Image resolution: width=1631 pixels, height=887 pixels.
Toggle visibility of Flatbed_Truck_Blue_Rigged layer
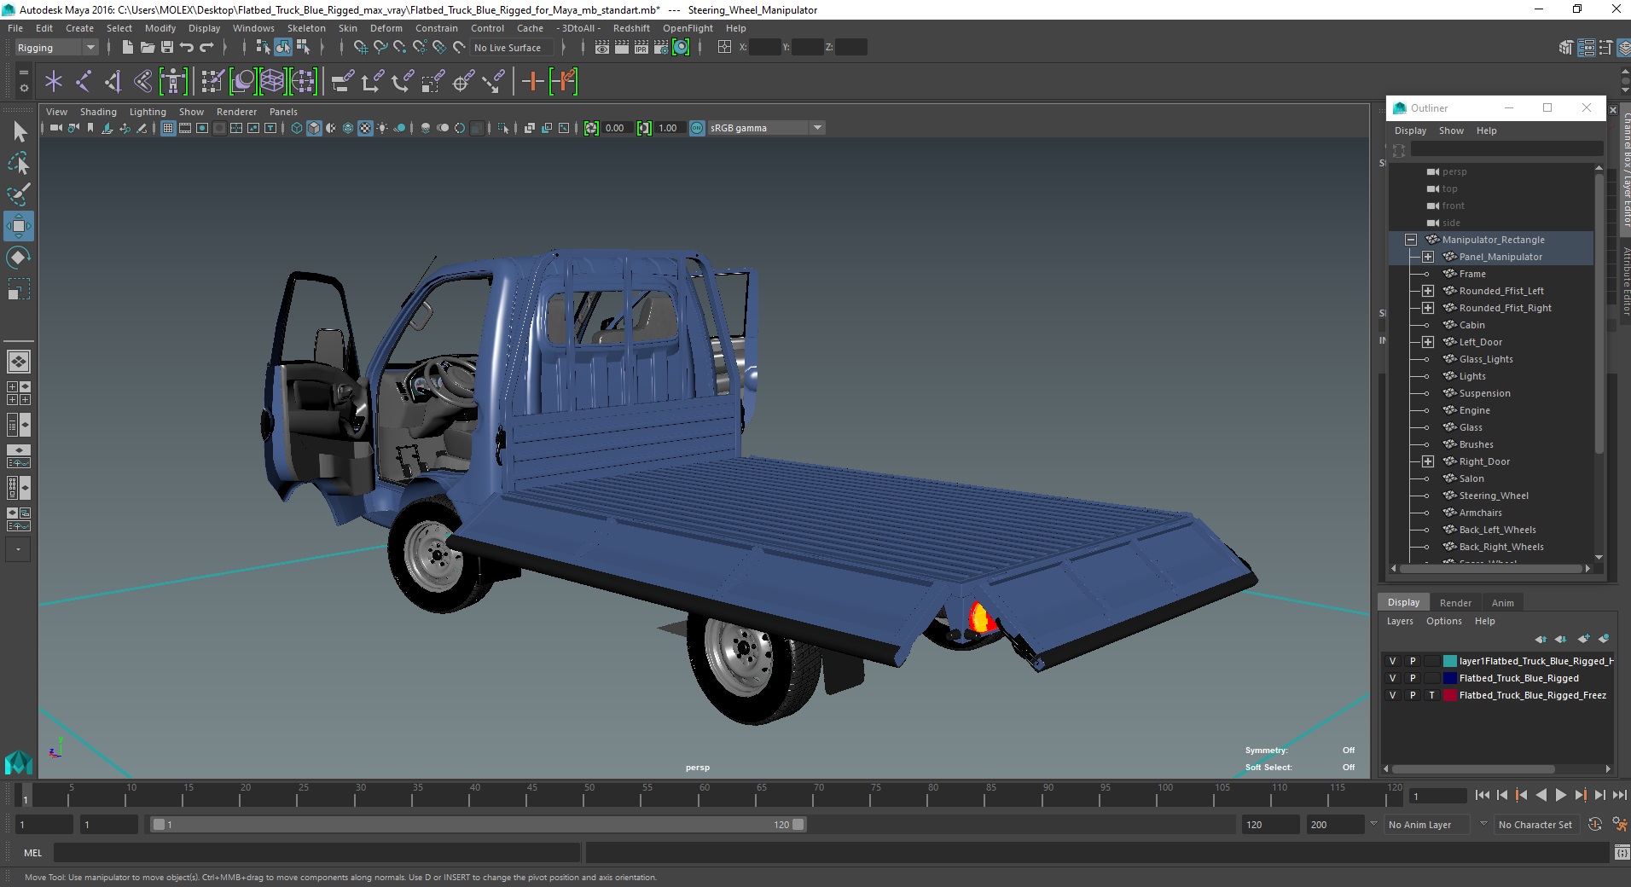pos(1392,678)
